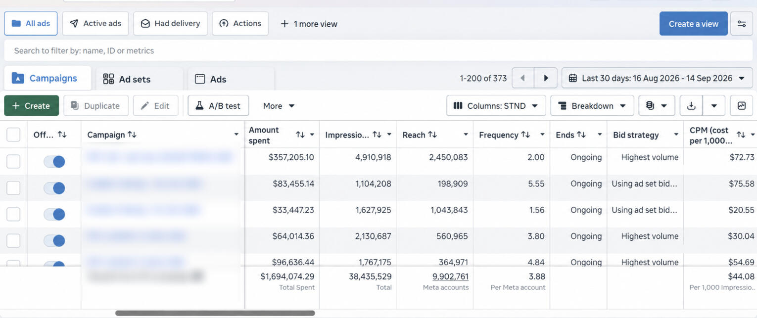Open the view settings sliders icon

point(741,24)
